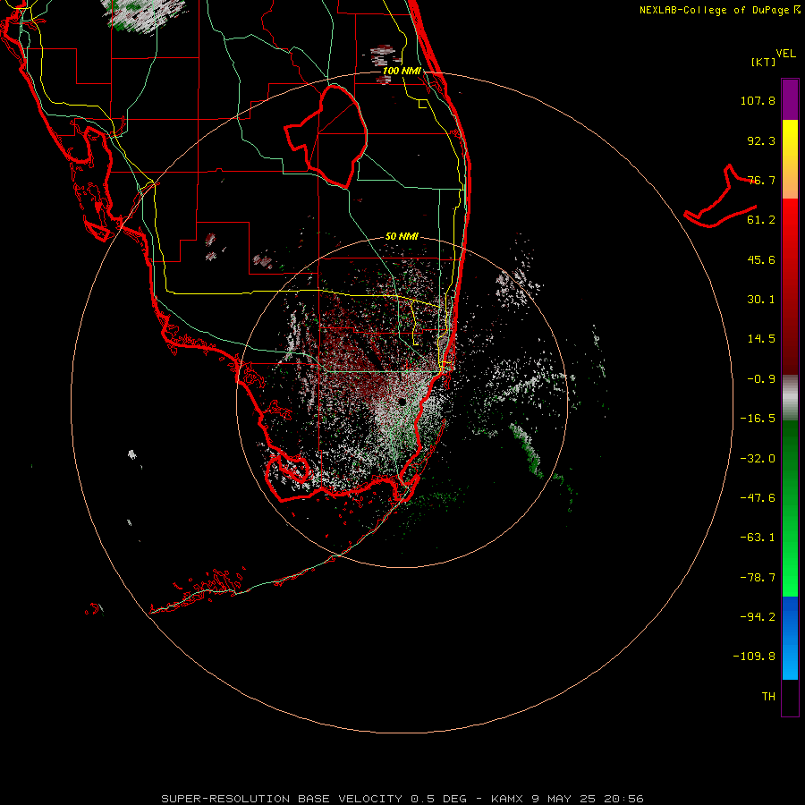
Task: Click the 50 NMI range ring label
Action: click(x=402, y=237)
